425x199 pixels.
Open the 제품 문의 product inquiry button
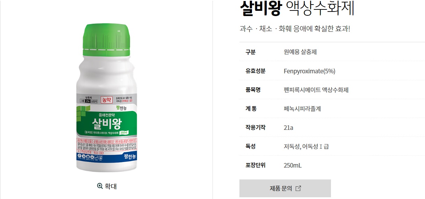[x=285, y=189]
